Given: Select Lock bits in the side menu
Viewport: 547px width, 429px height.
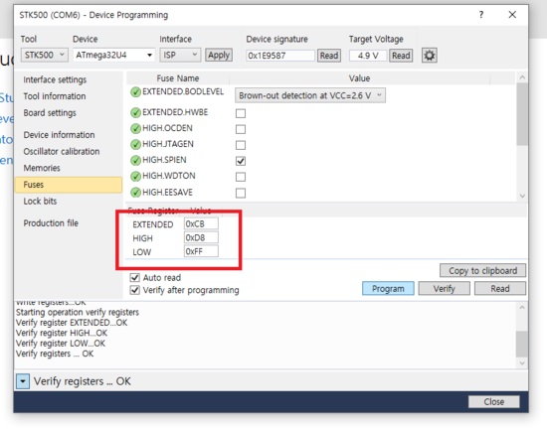Looking at the screenshot, I should [x=40, y=201].
